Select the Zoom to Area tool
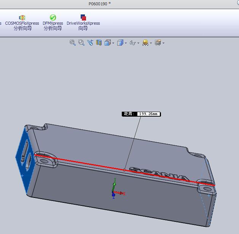This screenshot has width=239, height=234. [81, 43]
